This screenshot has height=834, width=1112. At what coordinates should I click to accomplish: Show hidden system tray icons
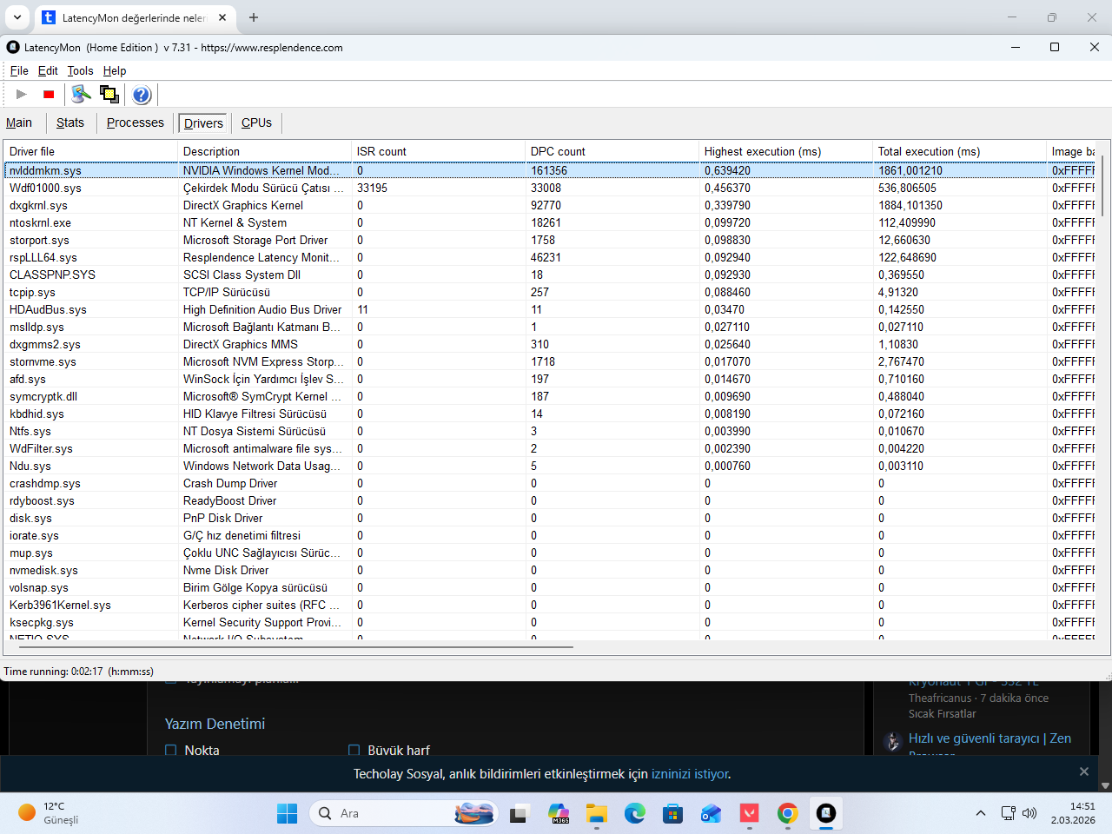tap(981, 813)
